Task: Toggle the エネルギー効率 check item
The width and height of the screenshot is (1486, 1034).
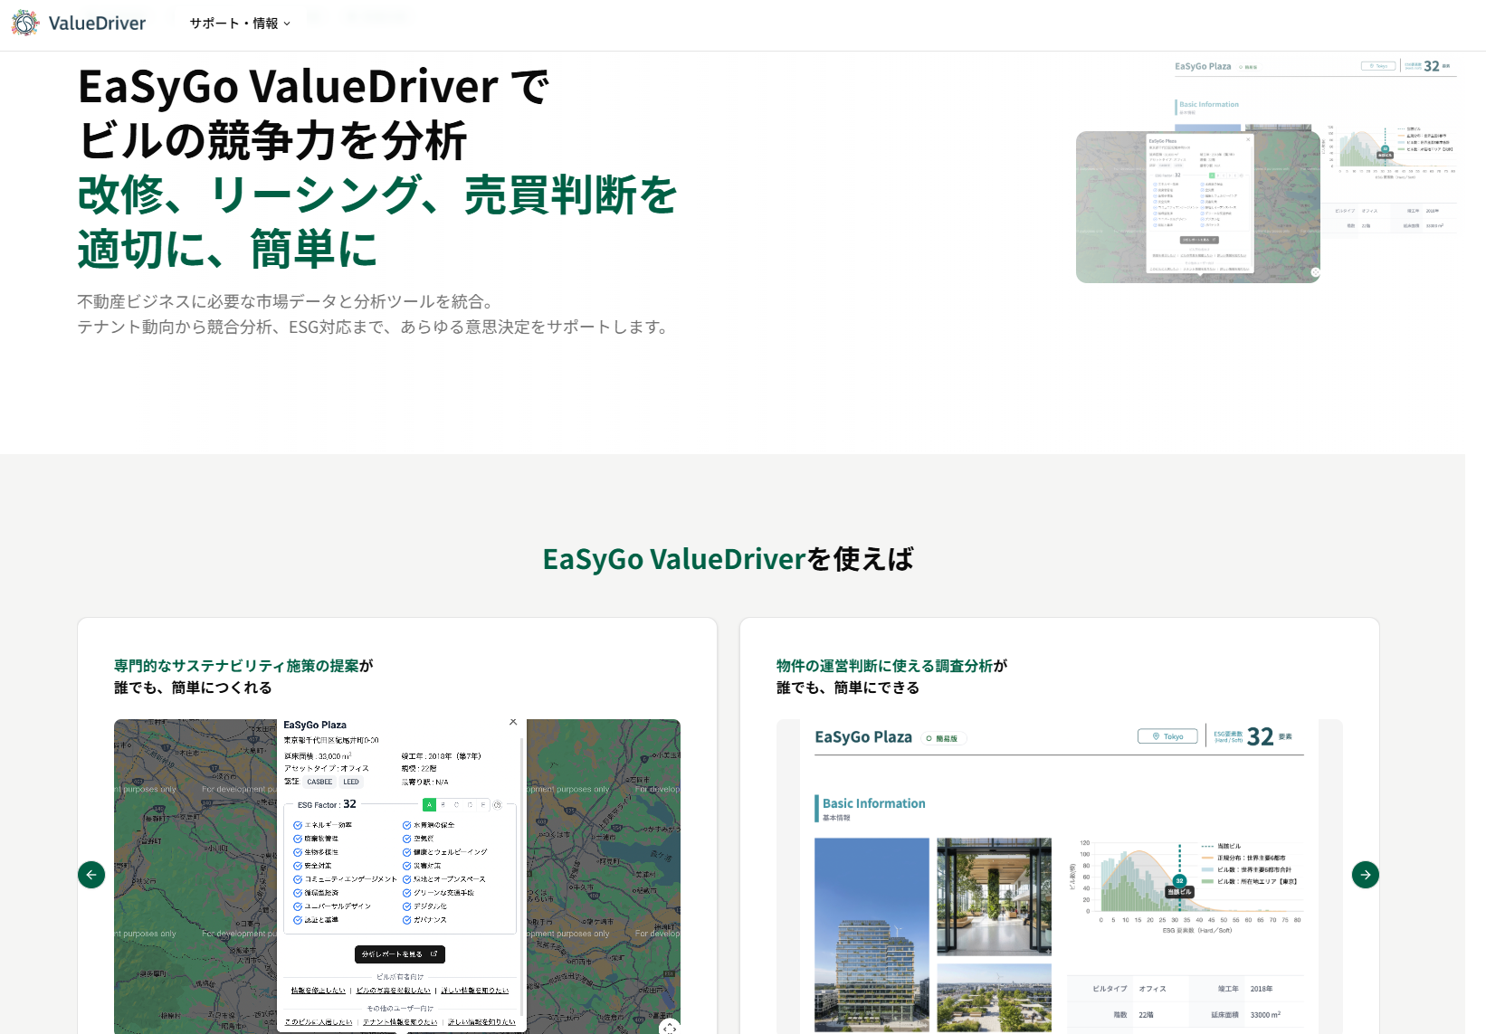Action: [323, 825]
